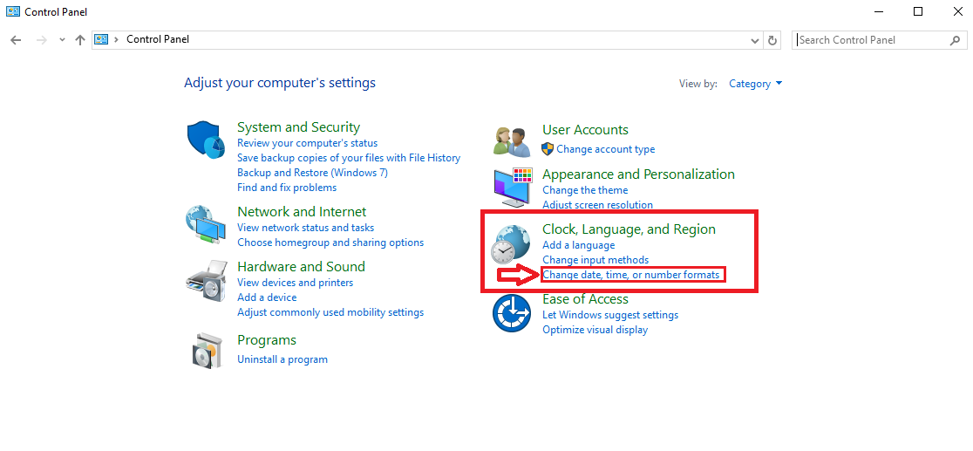Open Appearance and Personalization heading
The width and height of the screenshot is (973, 451).
tap(638, 174)
